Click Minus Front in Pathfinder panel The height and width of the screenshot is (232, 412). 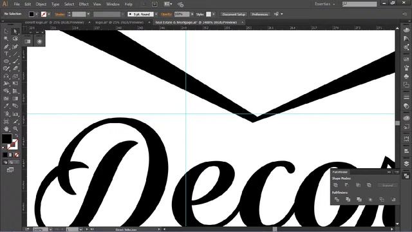pos(347,185)
